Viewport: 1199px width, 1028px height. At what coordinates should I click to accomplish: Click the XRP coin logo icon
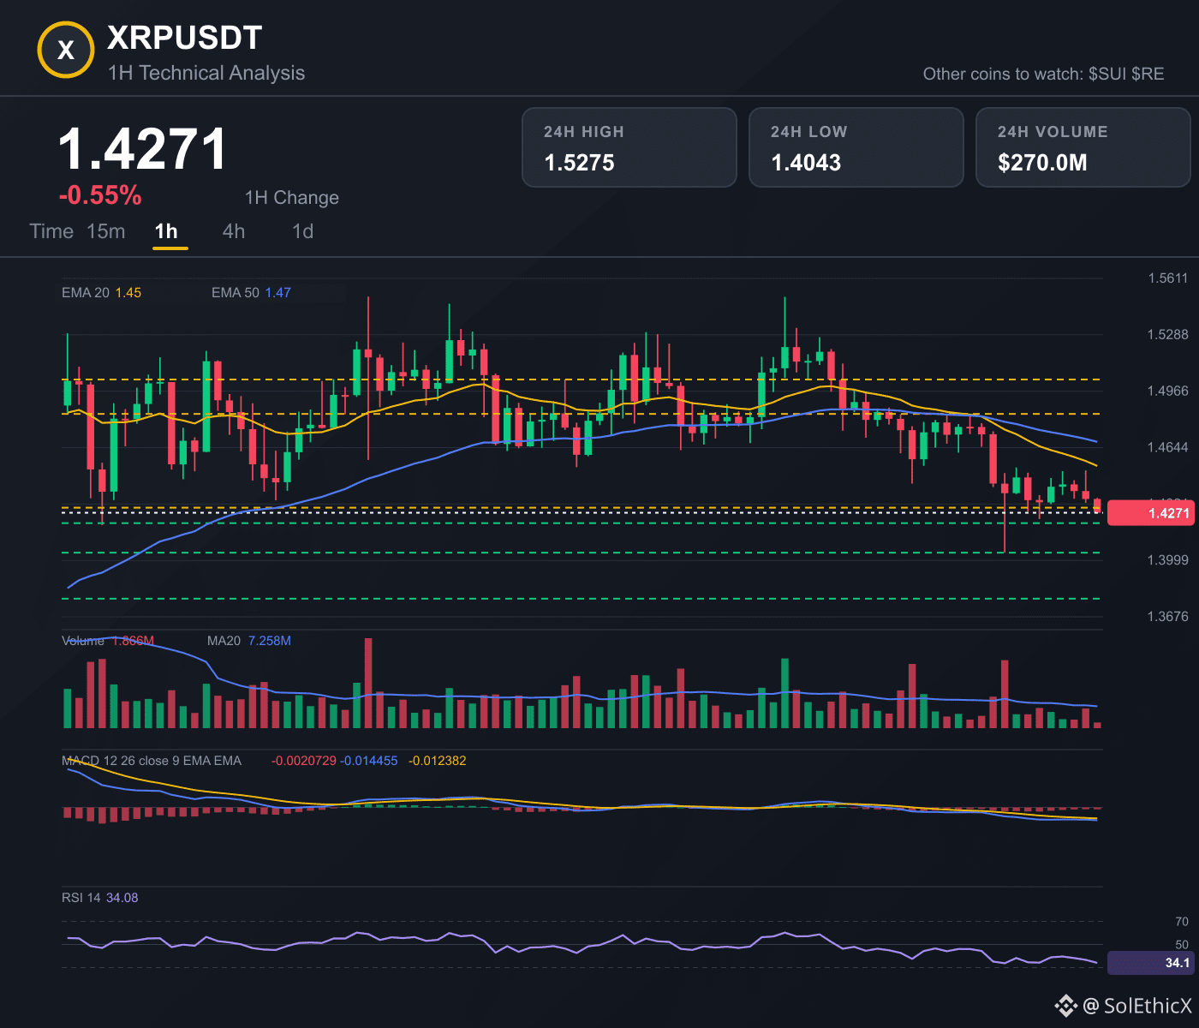[66, 51]
